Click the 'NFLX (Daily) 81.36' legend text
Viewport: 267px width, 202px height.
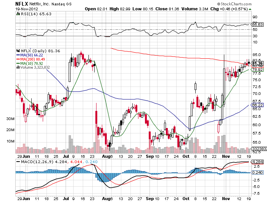pos(40,51)
